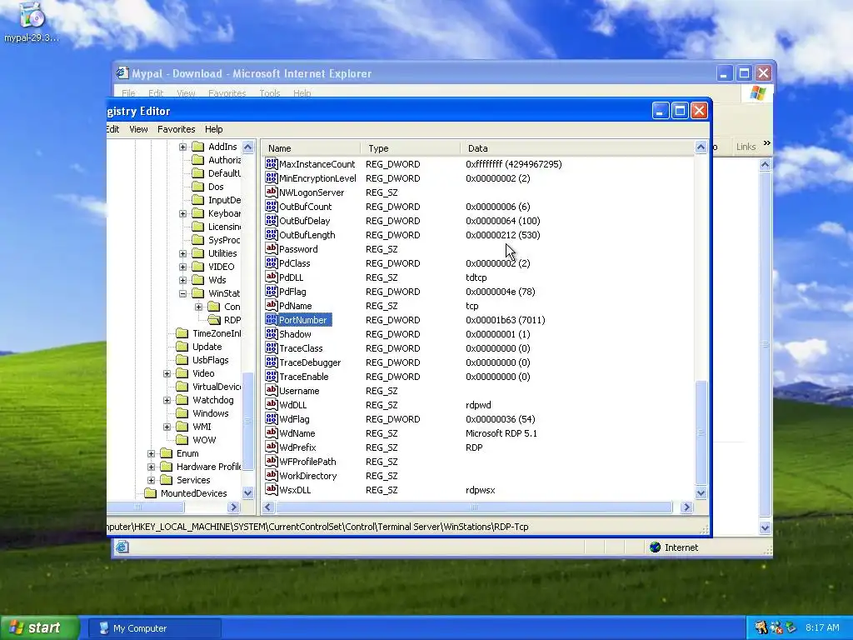Select the TimeZoneInformation key

[x=217, y=333]
